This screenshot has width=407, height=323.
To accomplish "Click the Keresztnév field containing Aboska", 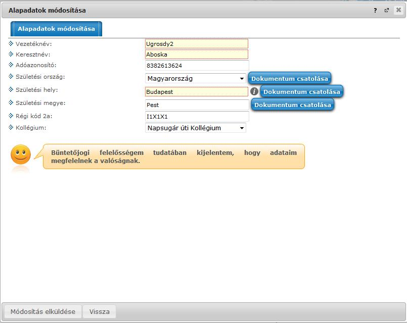I will tap(197, 55).
